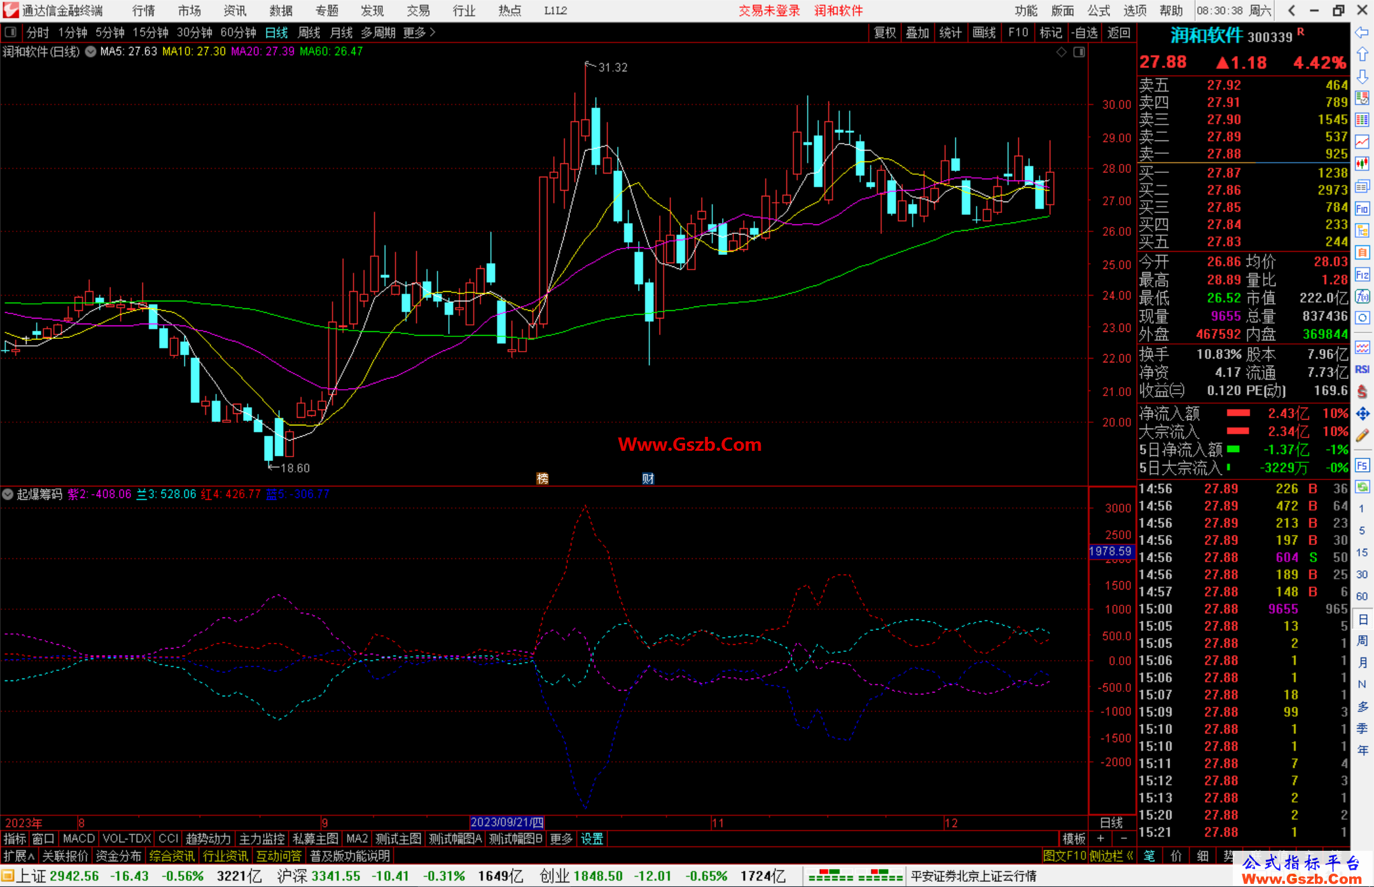
Task: Click the 1978.59 value marker on indicator axis
Action: click(x=1111, y=551)
